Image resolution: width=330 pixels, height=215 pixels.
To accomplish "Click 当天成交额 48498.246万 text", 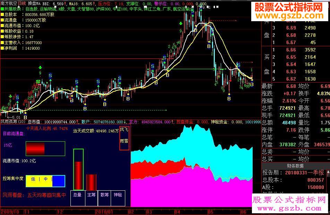I will pyautogui.click(x=96, y=131).
